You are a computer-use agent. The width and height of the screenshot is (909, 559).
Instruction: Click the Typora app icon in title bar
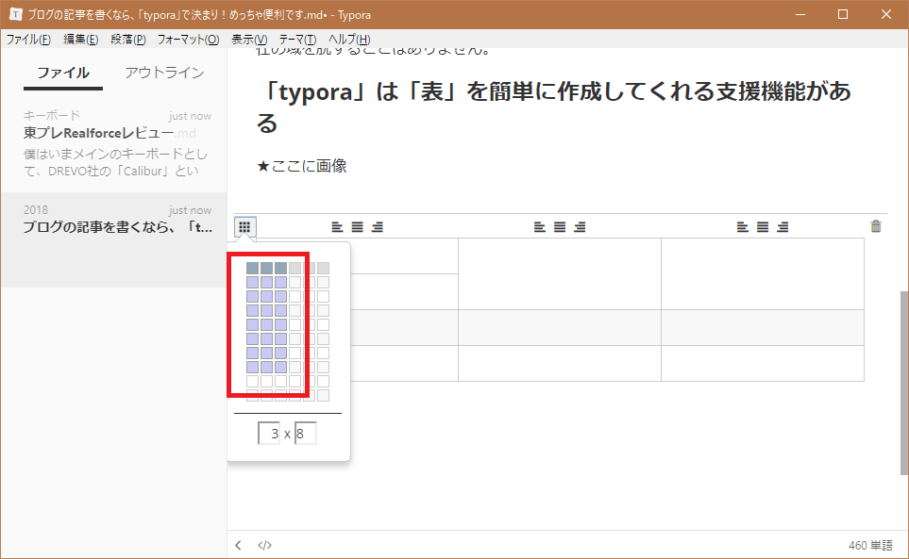click(16, 14)
